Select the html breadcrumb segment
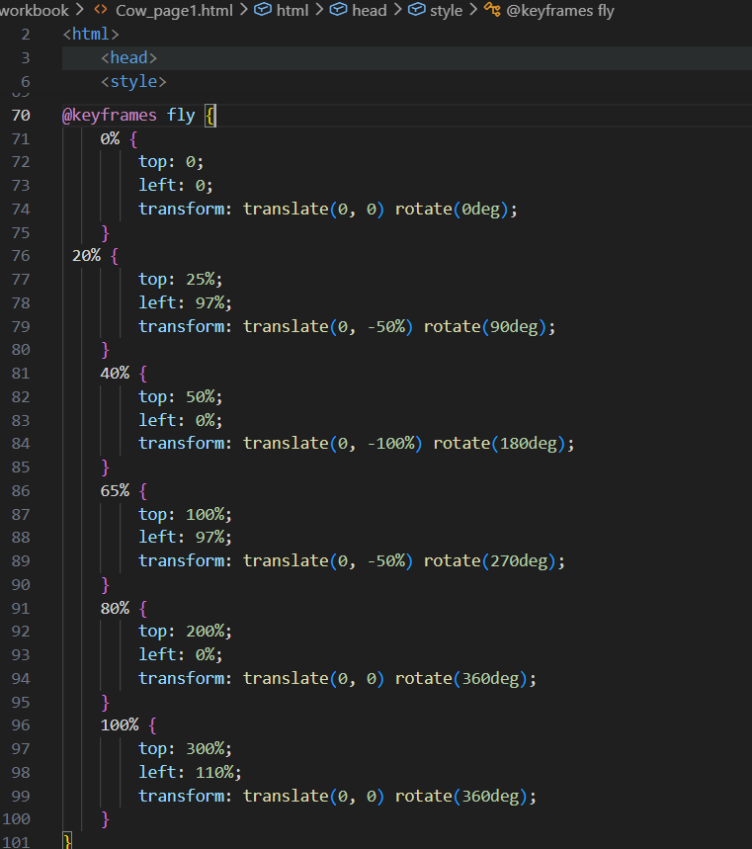Viewport: 752px width, 849px height. point(292,10)
